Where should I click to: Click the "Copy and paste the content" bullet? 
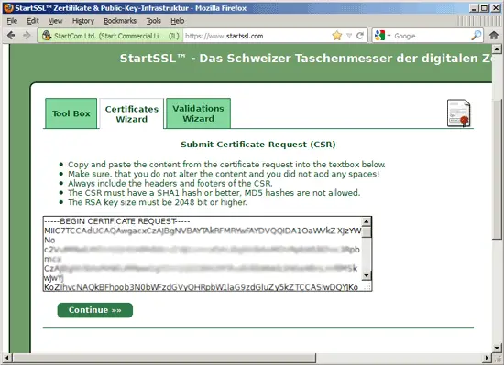[x=226, y=165]
